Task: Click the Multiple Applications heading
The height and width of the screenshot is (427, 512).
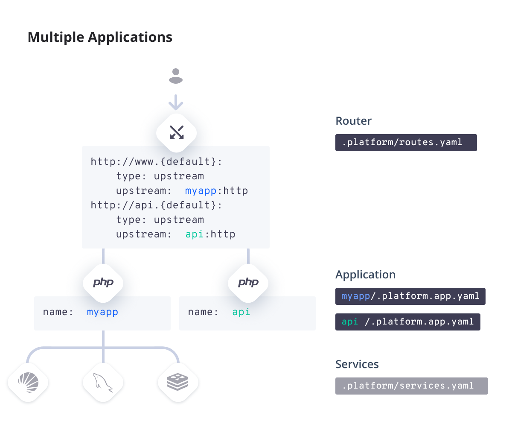Action: pos(100,37)
